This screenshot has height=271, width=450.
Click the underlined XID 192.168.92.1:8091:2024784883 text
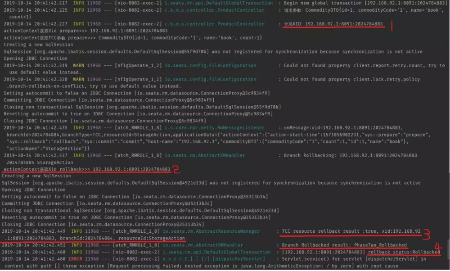(x=333, y=24)
